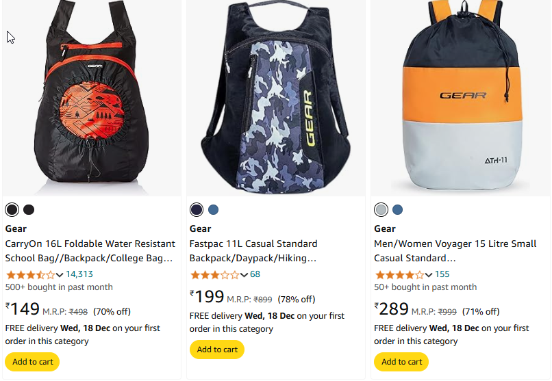The image size is (552, 381).
Task: Choose blue color swatch for Fastpac backpack
Action: point(214,210)
